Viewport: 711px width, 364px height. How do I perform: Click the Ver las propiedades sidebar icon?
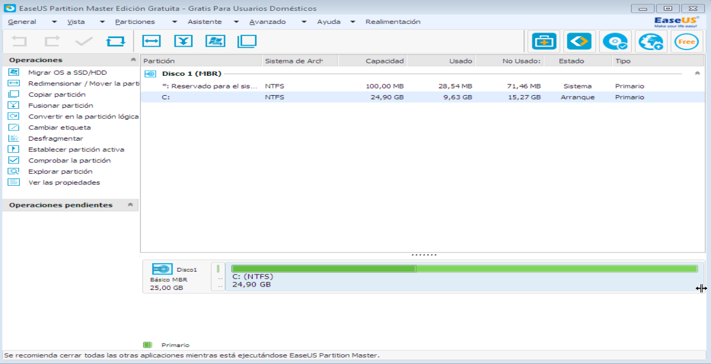tap(14, 182)
